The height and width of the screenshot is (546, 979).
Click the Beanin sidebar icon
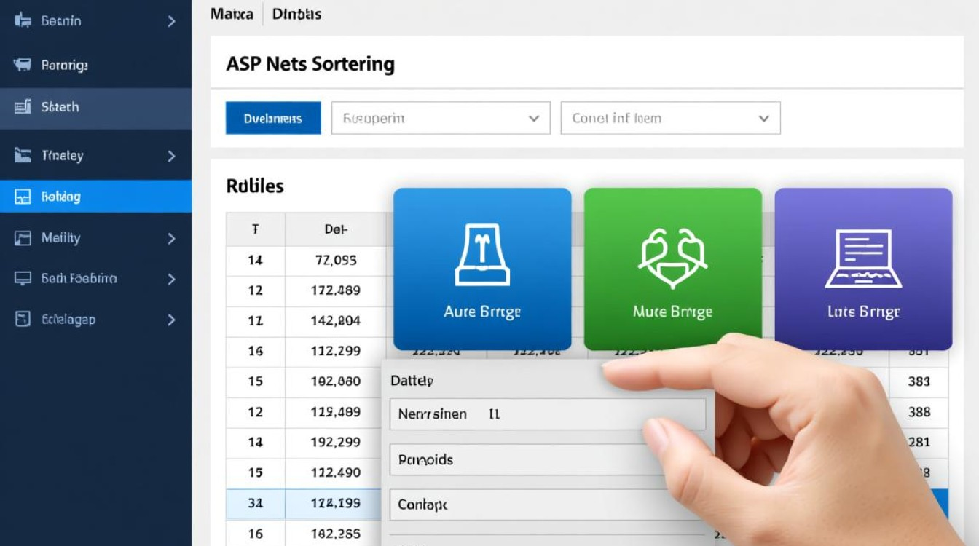click(x=23, y=21)
